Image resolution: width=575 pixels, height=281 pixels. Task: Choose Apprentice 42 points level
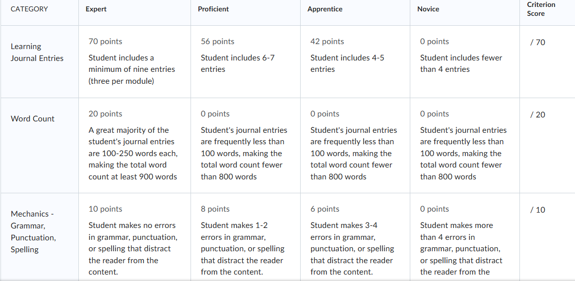[355, 61]
